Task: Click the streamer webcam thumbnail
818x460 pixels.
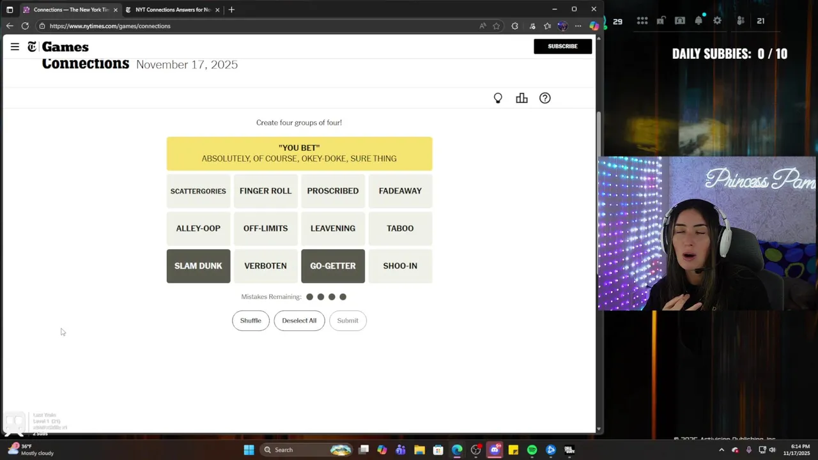Action: [707, 233]
